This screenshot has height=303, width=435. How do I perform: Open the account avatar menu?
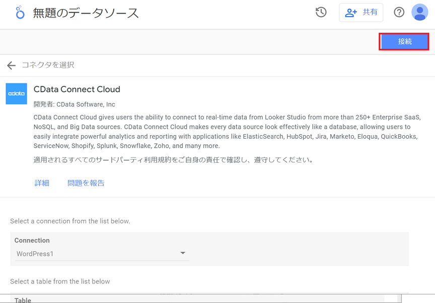coord(420,12)
